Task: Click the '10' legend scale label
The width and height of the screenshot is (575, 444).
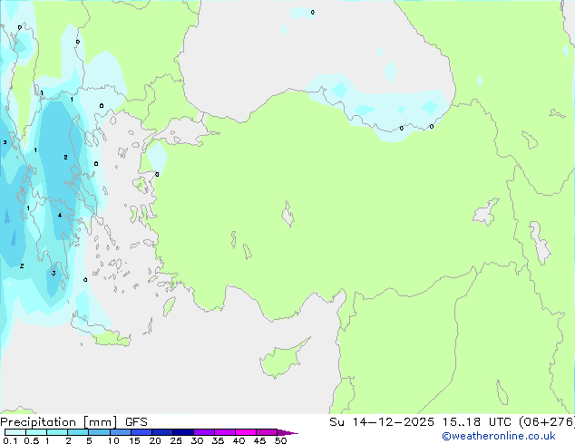Action: pyautogui.click(x=113, y=440)
